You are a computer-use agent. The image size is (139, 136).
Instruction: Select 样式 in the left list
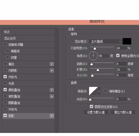28,32
